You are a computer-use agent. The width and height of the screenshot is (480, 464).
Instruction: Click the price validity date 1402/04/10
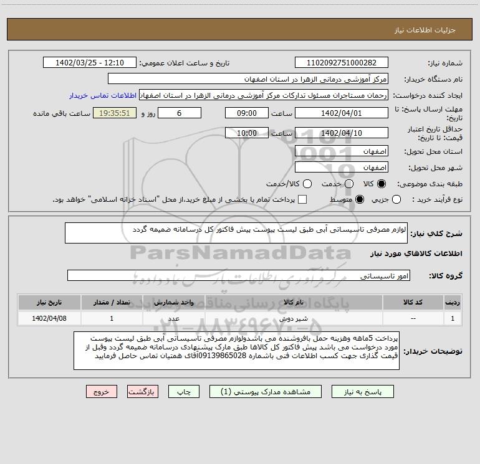coord(342,133)
